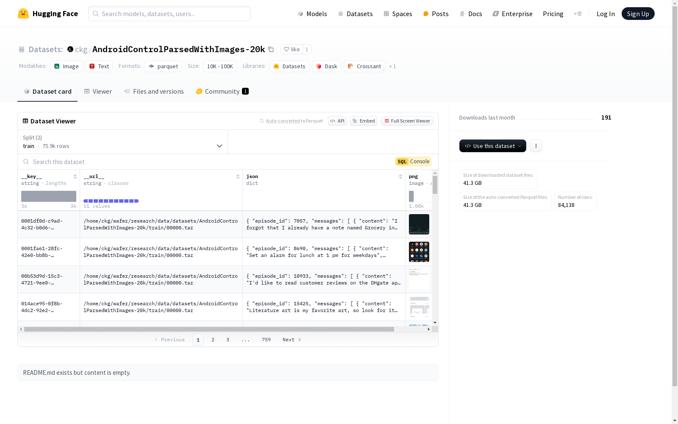Select the episode 8690 json cell

(324, 252)
